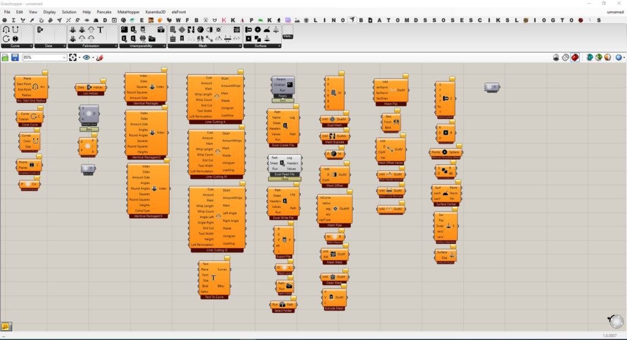Open the Solution menu
The width and height of the screenshot is (627, 340).
[69, 12]
